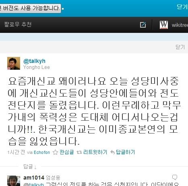Open the 팔로우 추천 menu item
This screenshot has height=186, width=188.
pos(18,24)
